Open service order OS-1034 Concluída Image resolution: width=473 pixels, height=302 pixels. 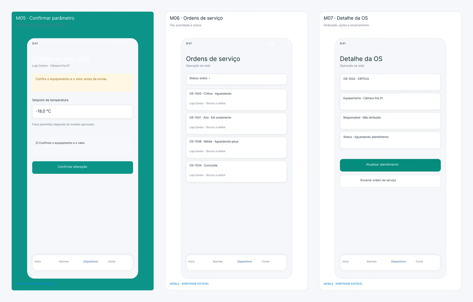(x=236, y=172)
